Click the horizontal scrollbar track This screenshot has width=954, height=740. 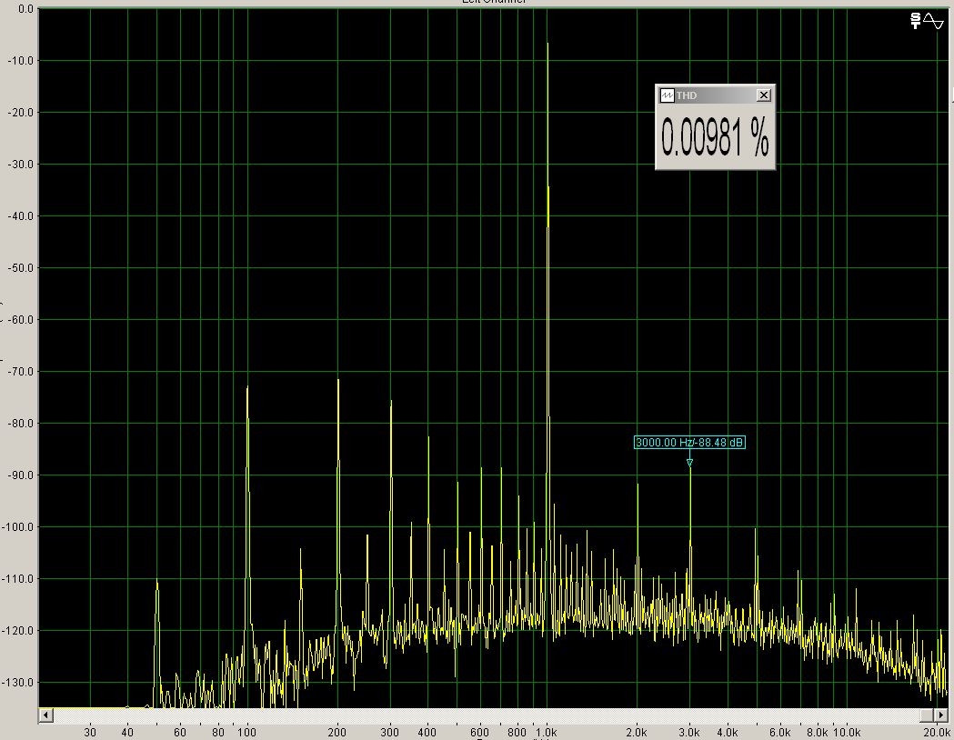point(486,715)
